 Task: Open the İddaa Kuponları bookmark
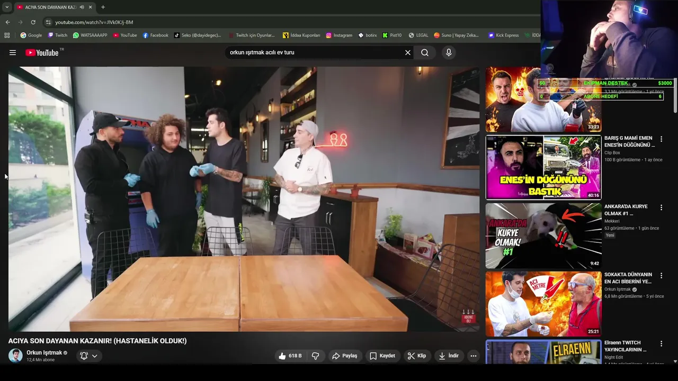pyautogui.click(x=301, y=35)
